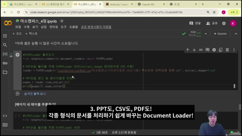
Task: Click the 페이지 내 테이블 추출하기 heading
Action: 35,104
